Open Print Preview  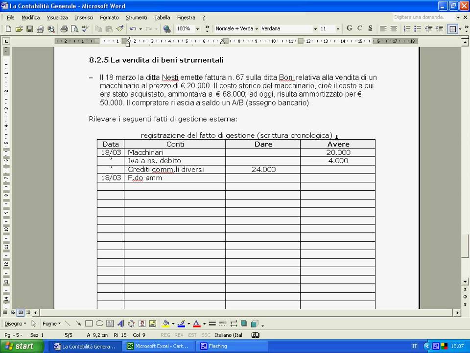click(x=74, y=29)
